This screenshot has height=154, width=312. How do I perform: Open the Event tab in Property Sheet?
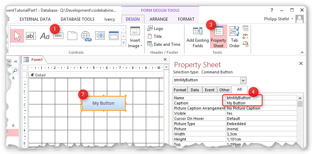click(210, 90)
